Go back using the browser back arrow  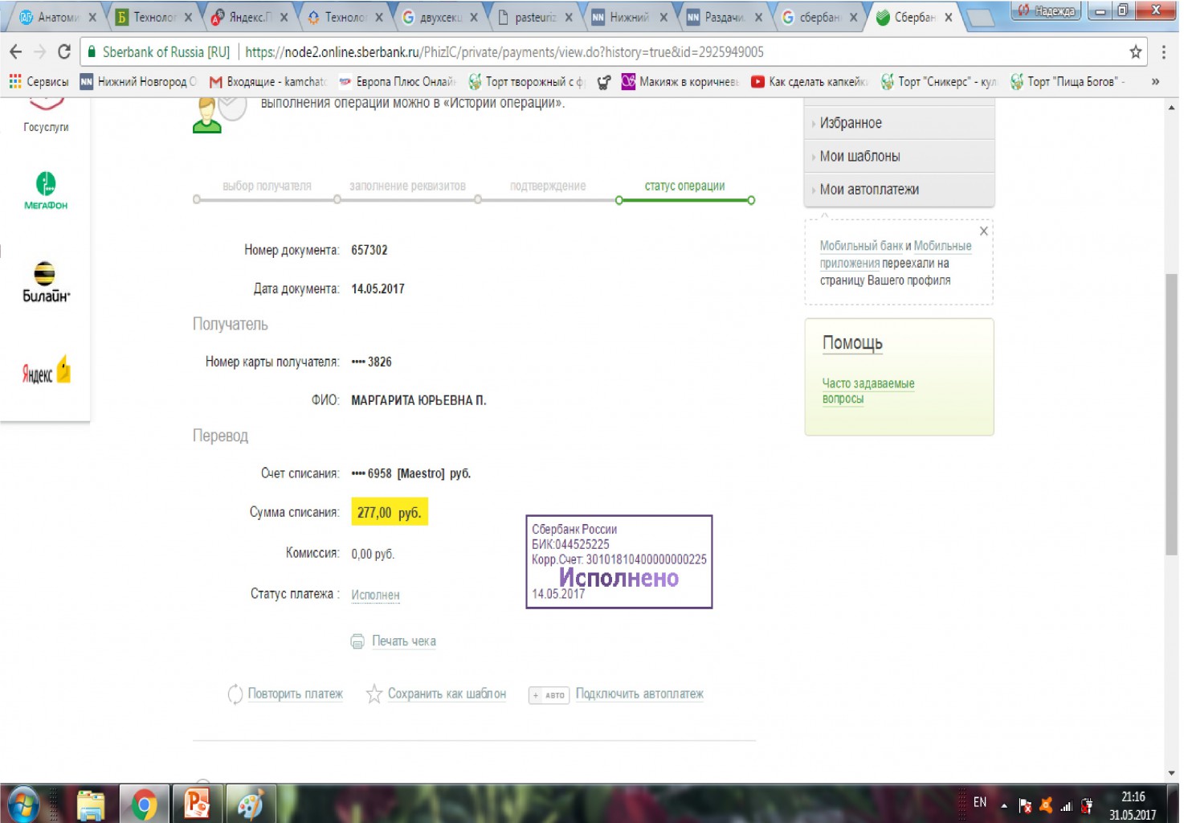click(x=15, y=52)
